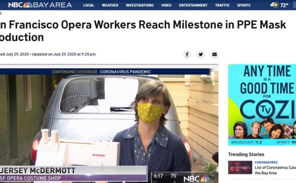Click the Coronavirus category label
The height and width of the screenshot is (183, 296).
pos(266,162)
